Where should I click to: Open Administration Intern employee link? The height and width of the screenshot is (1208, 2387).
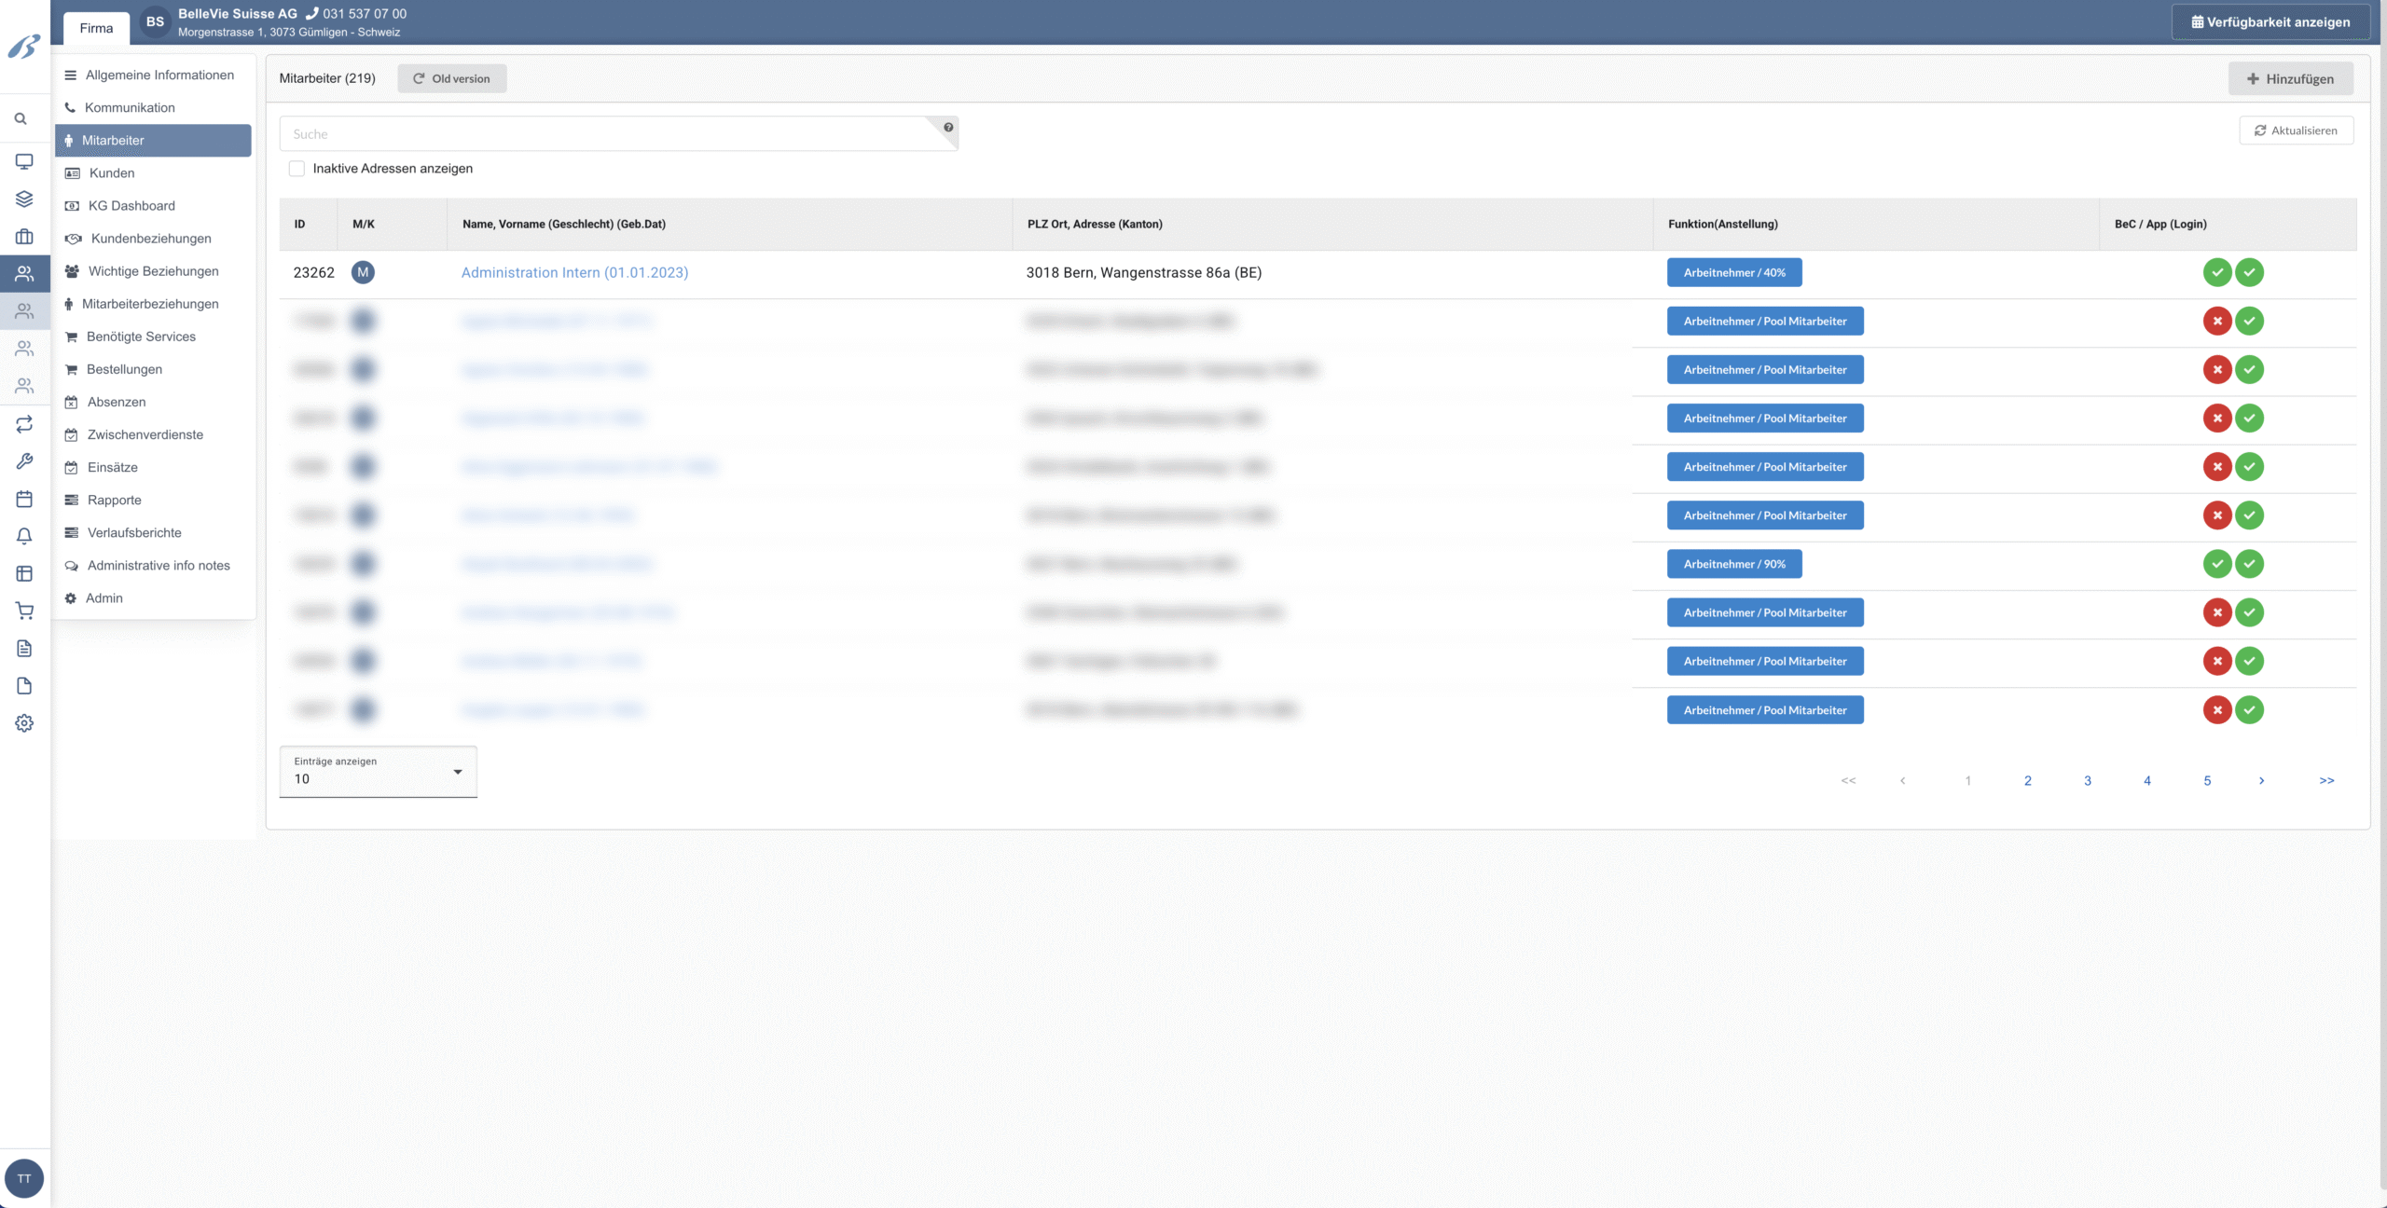click(574, 272)
